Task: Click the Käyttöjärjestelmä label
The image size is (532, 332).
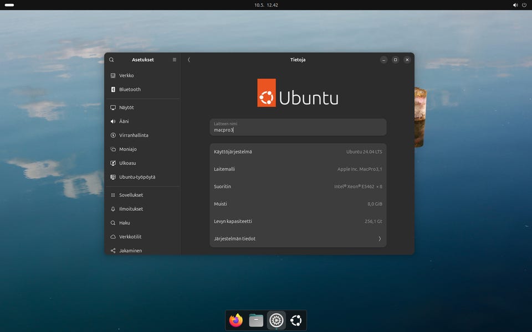Action: point(233,152)
